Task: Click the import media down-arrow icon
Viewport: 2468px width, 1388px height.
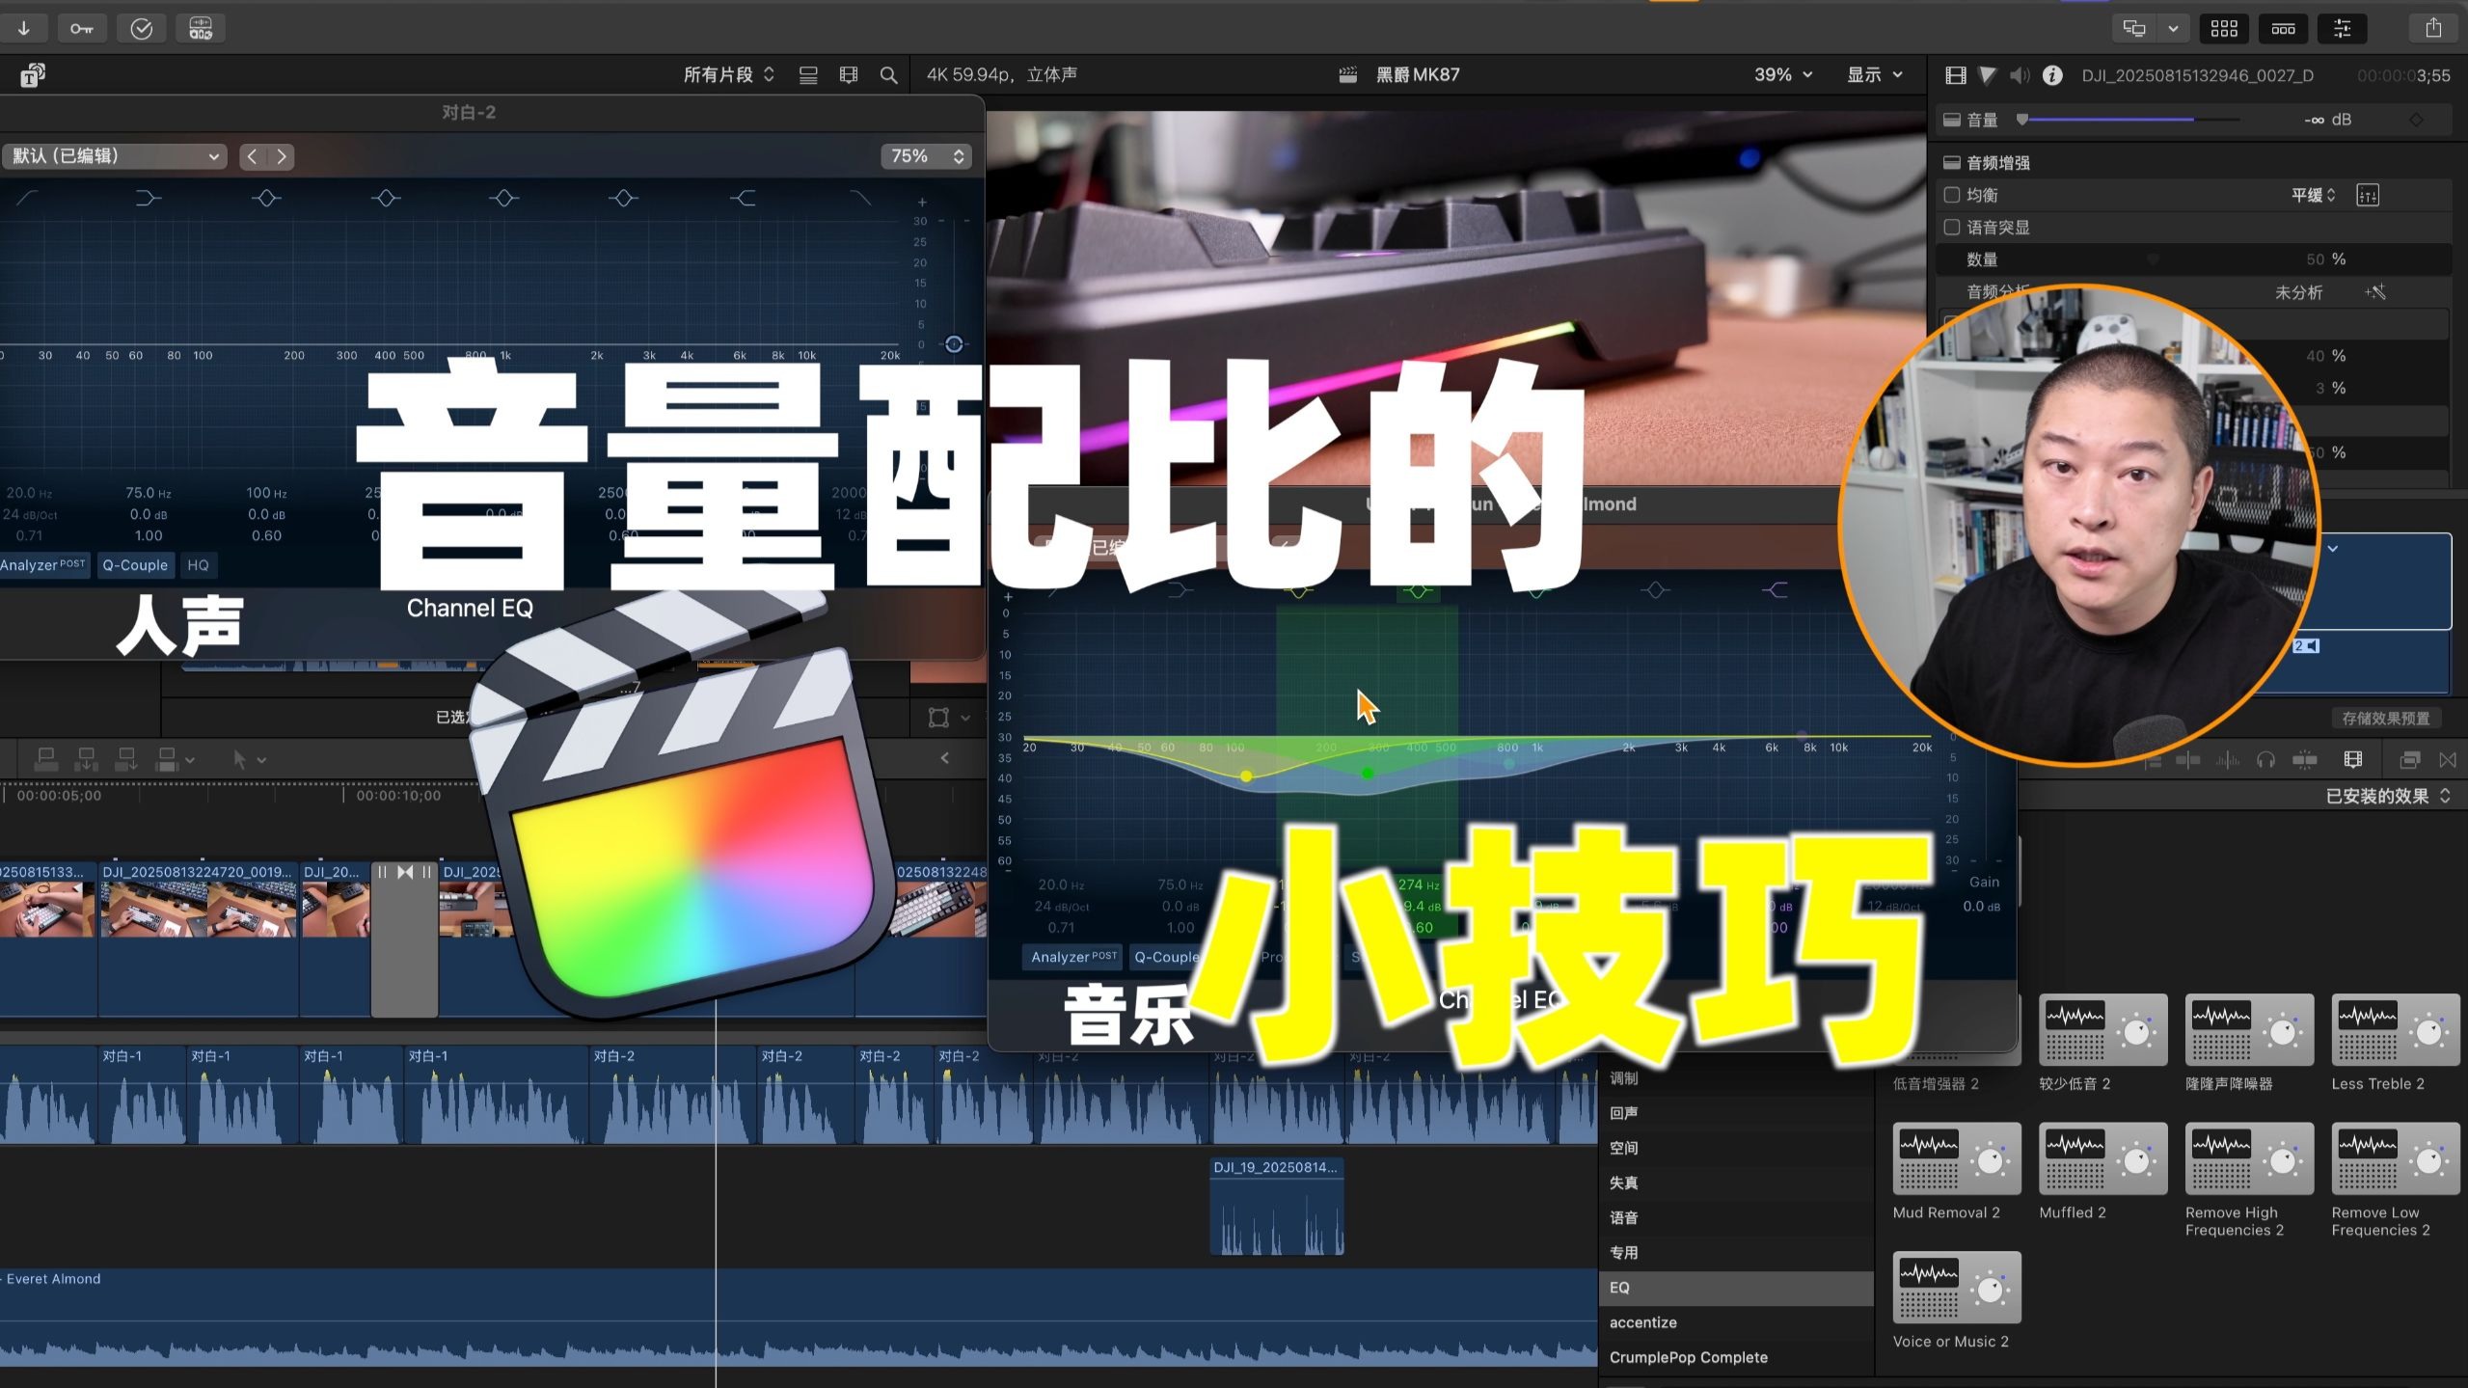Action: [24, 28]
